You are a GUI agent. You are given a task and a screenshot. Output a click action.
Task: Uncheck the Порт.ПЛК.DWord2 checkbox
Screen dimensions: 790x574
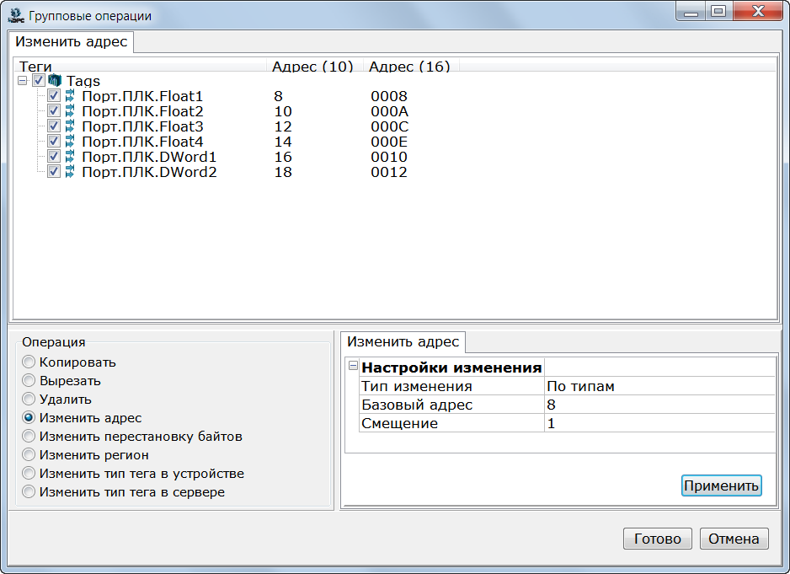click(x=54, y=173)
